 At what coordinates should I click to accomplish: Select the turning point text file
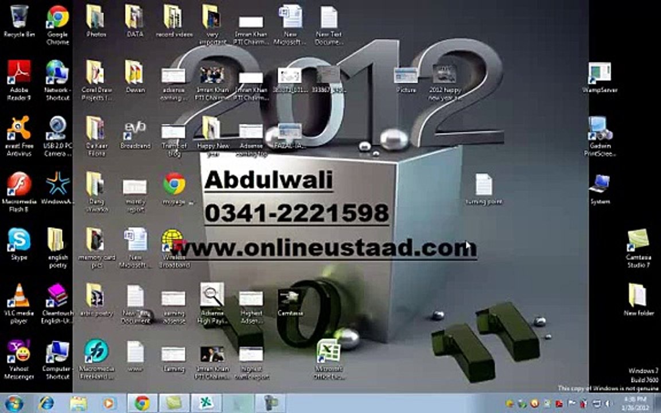click(484, 189)
